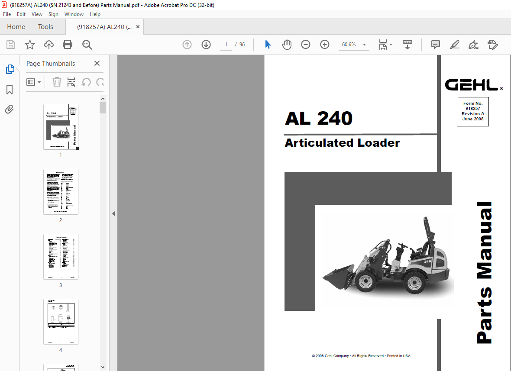Switch to the Home tab
Screen dimensions: 511x371
coord(16,27)
